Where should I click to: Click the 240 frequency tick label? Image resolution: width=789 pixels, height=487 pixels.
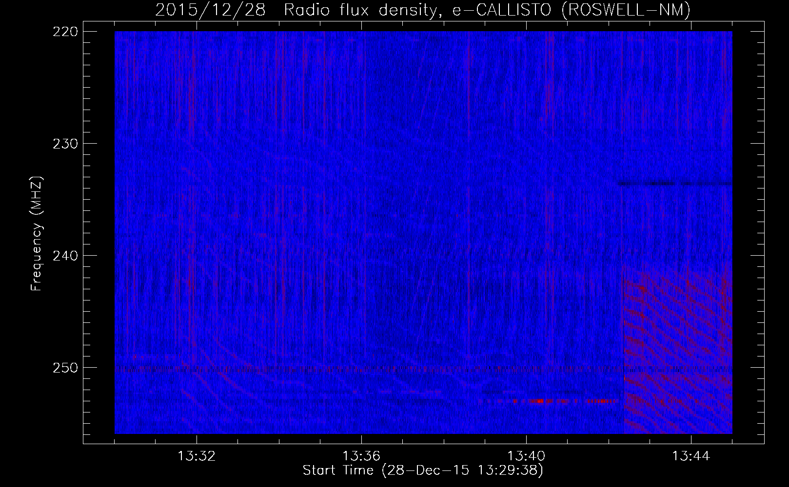click(65, 256)
